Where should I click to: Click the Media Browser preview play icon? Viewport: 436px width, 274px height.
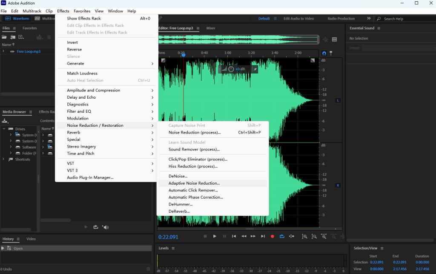[86, 227]
